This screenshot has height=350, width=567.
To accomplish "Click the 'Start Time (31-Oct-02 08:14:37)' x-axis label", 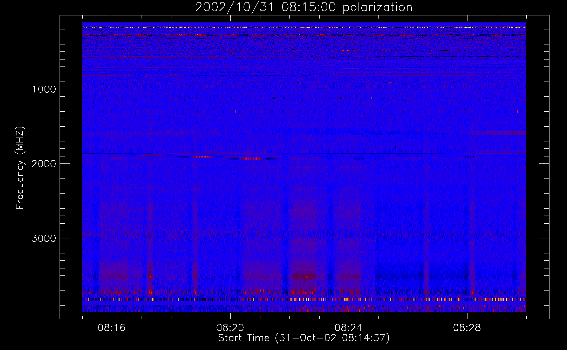I will tap(304, 338).
